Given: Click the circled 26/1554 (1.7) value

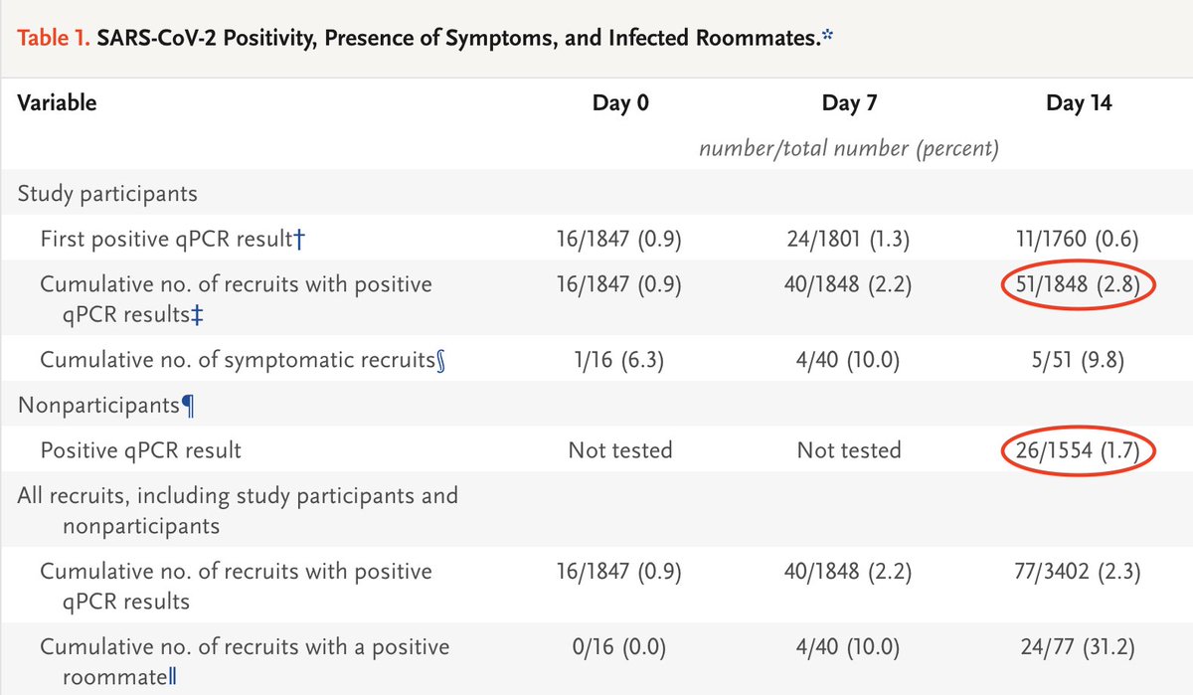Looking at the screenshot, I should (x=1078, y=450).
